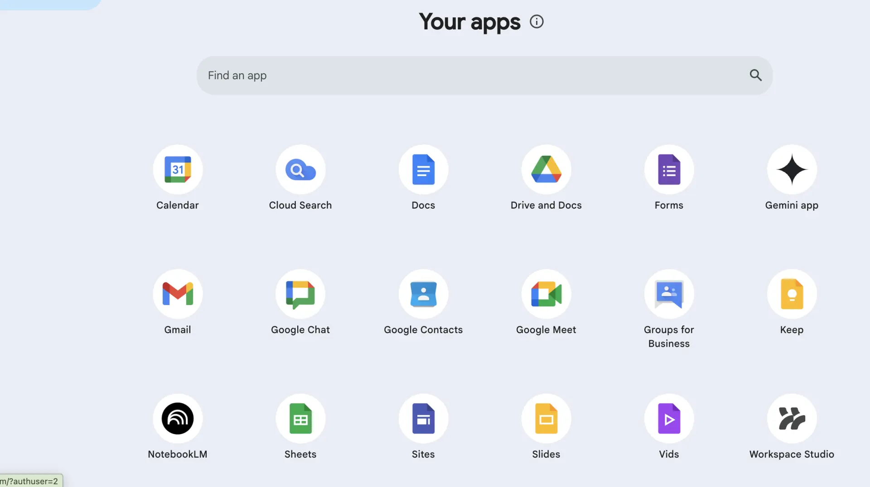This screenshot has height=487, width=870.
Task: Click the Google Chat text label
Action: [x=300, y=330]
